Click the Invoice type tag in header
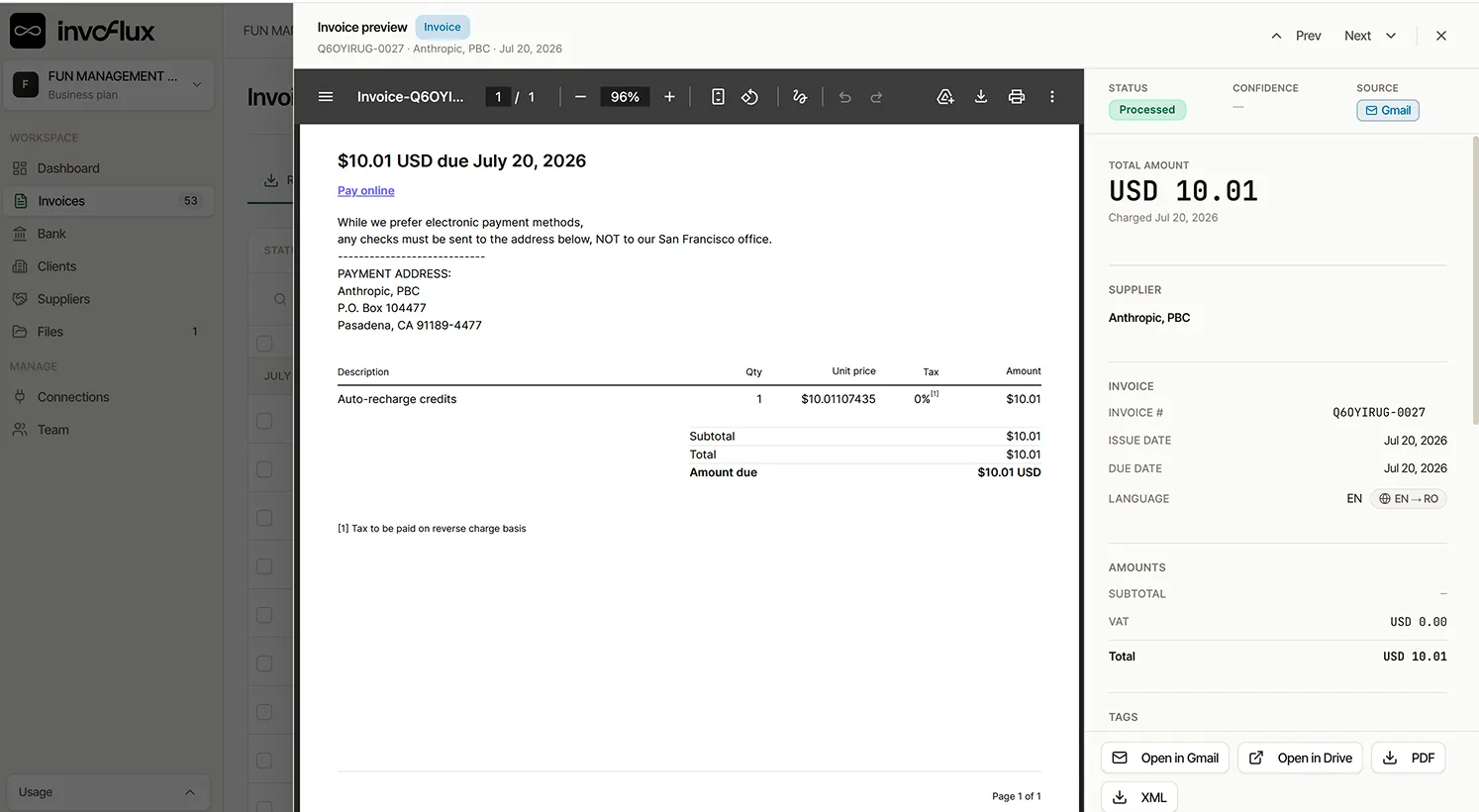Screen dimensions: 1479x812 coord(443,28)
